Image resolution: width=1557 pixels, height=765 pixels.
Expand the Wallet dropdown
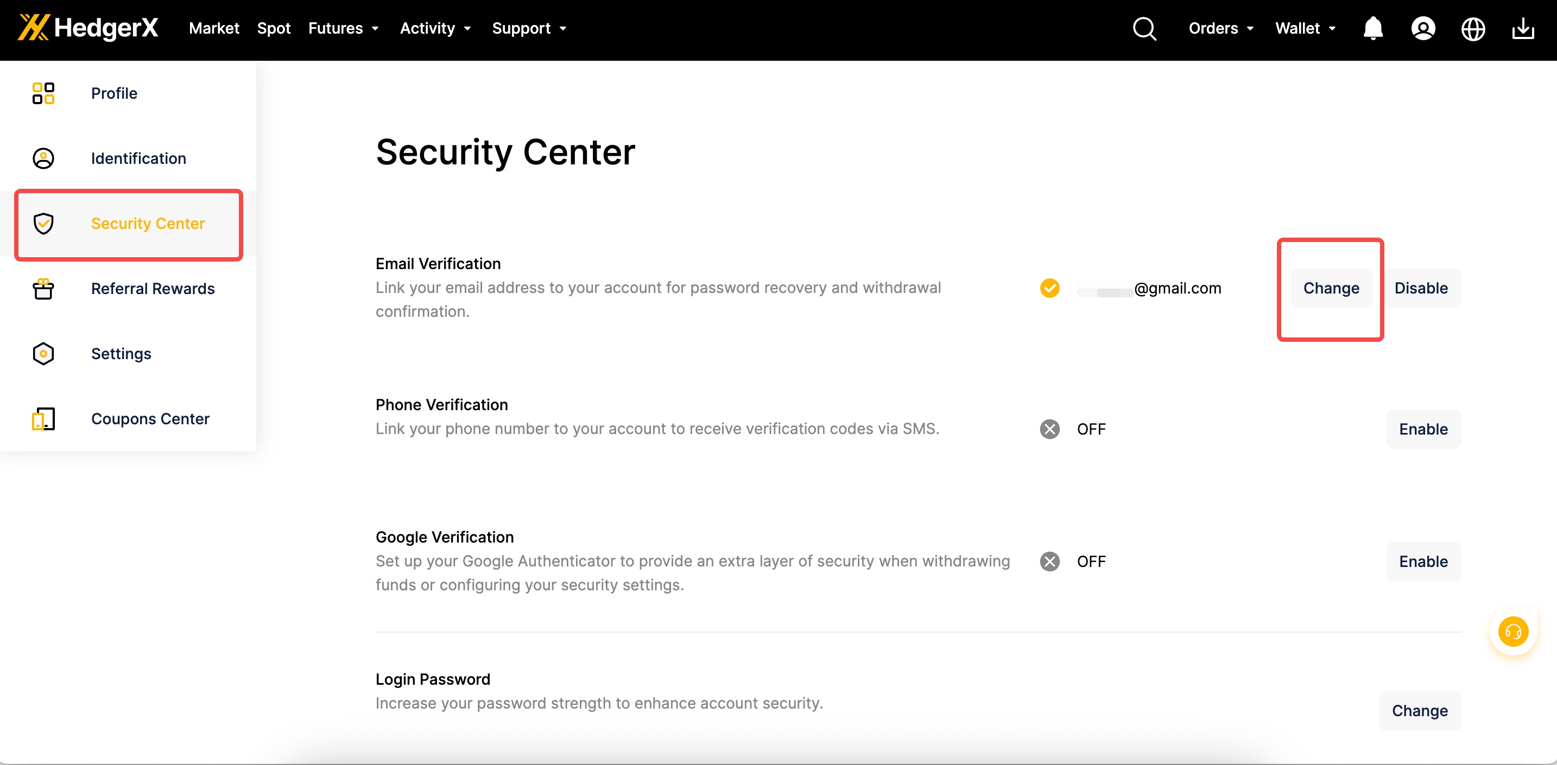pos(1305,28)
